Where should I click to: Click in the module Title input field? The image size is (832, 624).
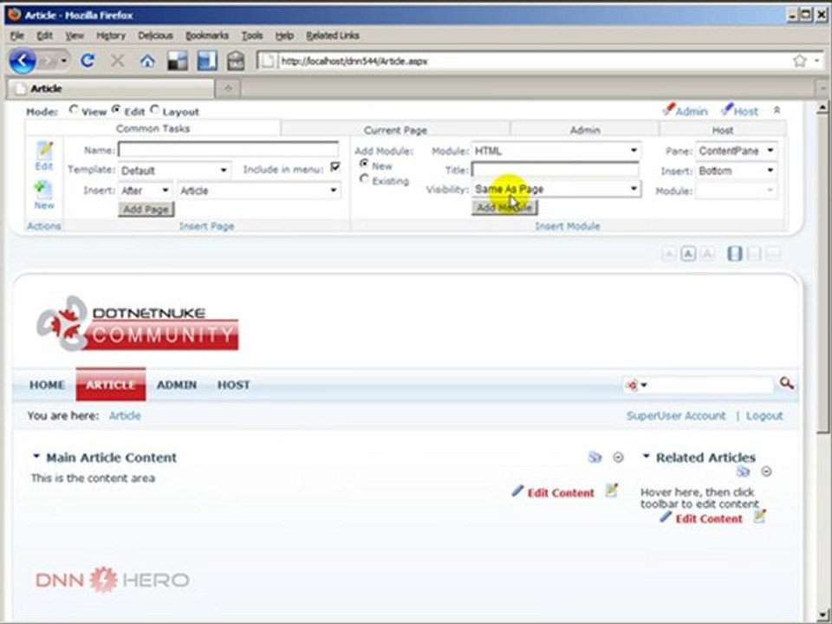[555, 170]
